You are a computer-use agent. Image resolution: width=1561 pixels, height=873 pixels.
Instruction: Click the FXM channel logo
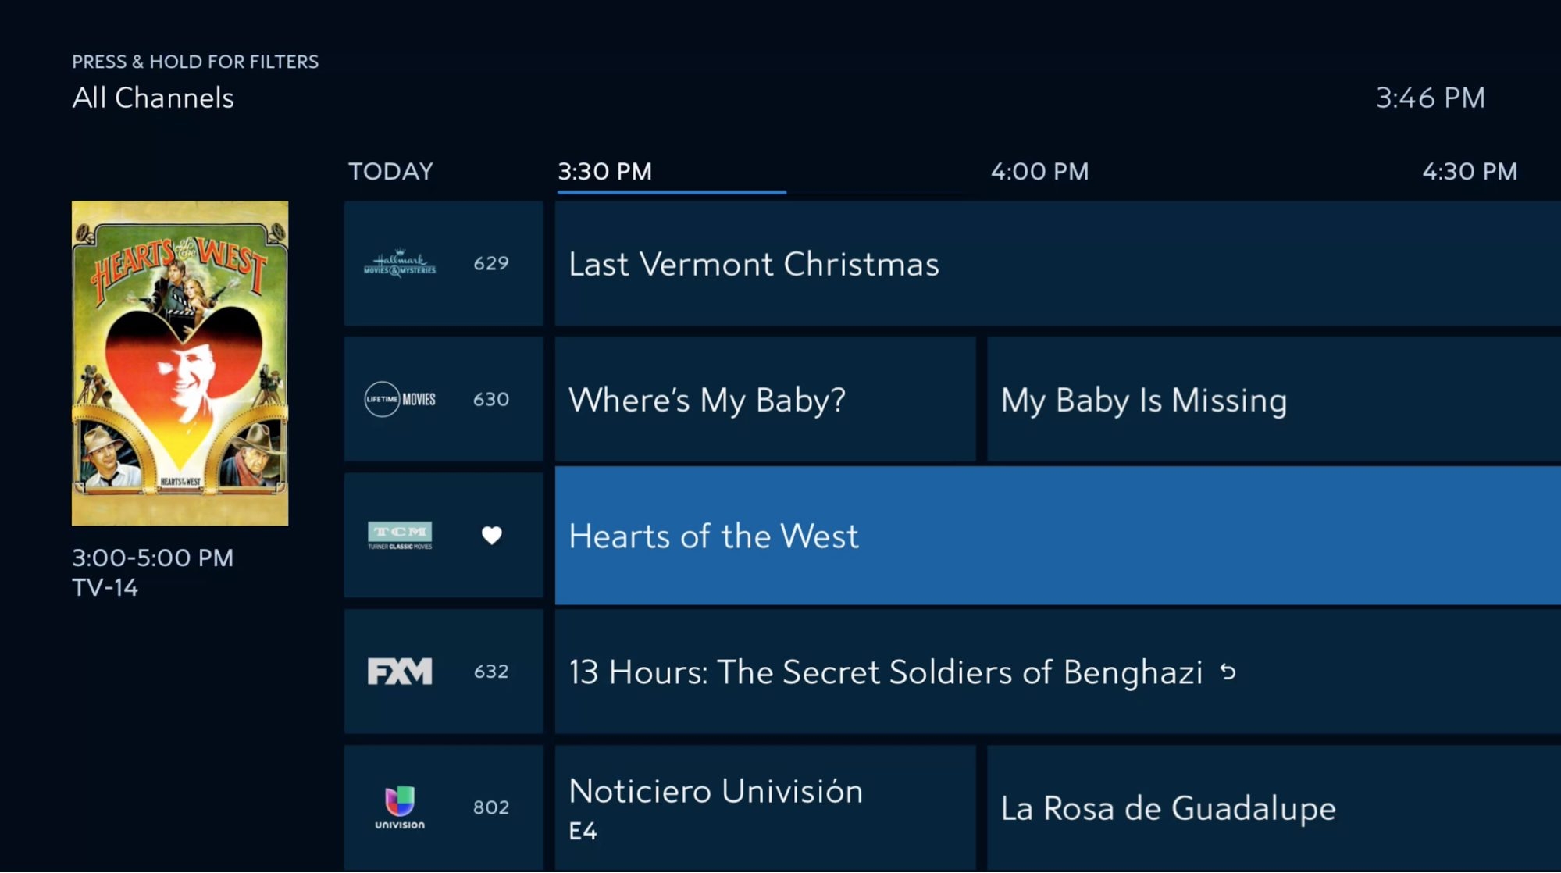click(400, 671)
